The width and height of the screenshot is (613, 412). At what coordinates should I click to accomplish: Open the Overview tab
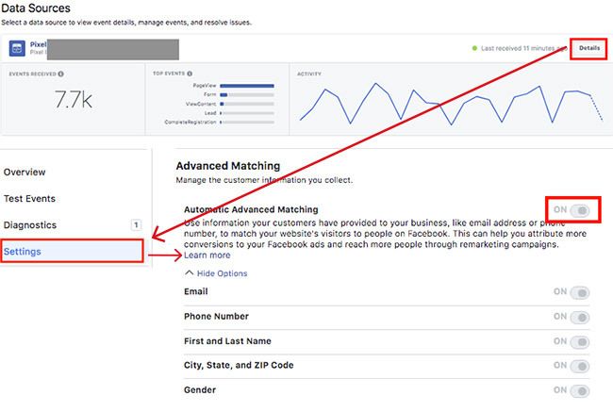[x=25, y=173]
